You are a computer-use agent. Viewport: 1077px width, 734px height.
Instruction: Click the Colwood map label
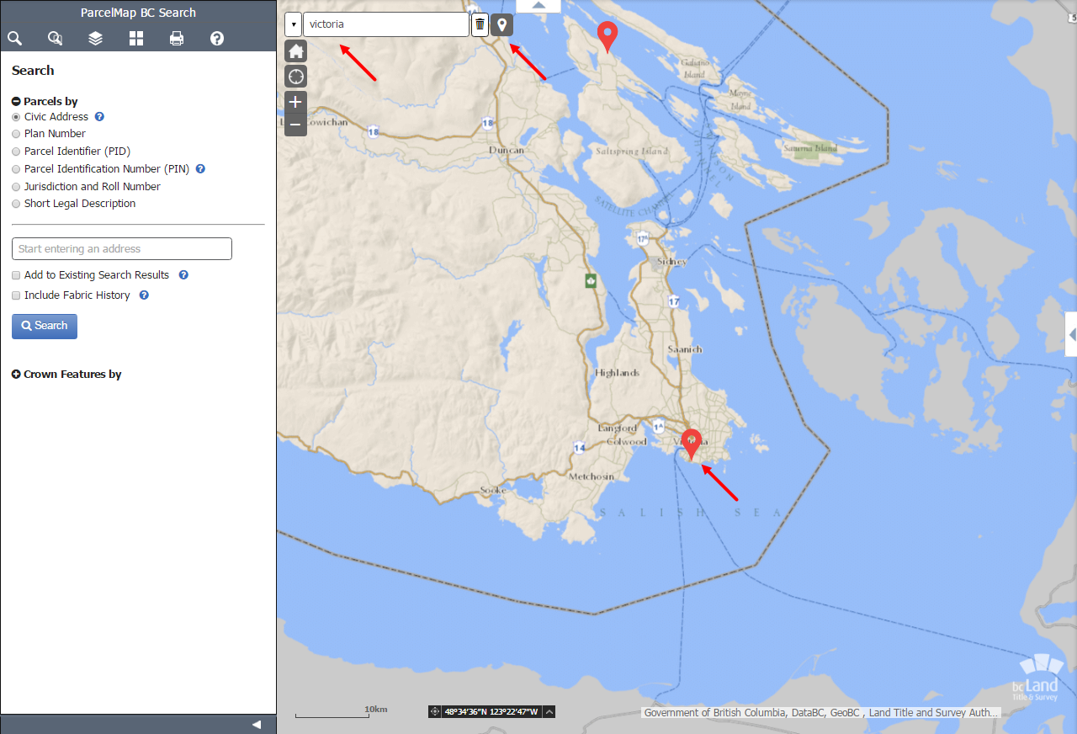pos(627,442)
